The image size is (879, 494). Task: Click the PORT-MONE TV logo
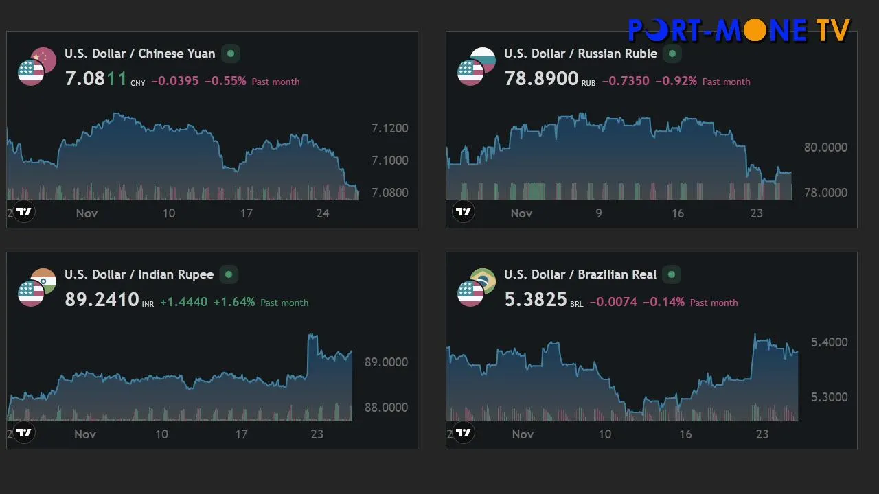[739, 30]
